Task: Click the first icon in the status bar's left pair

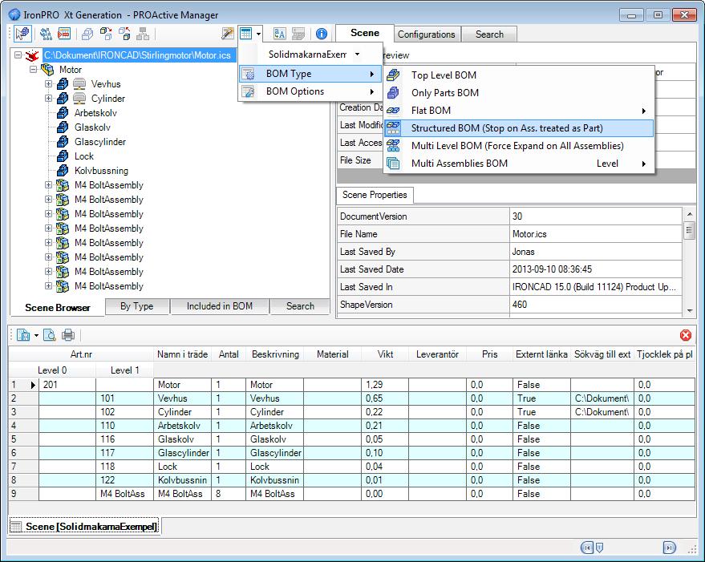Action: (x=587, y=548)
